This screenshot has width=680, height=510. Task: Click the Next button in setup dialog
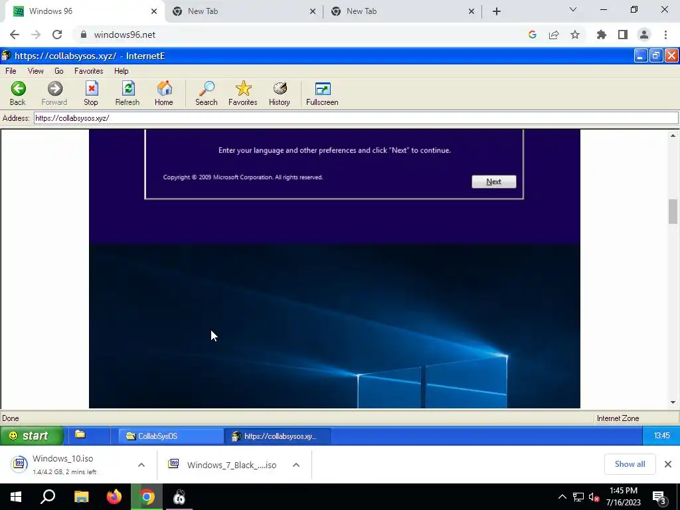point(494,182)
